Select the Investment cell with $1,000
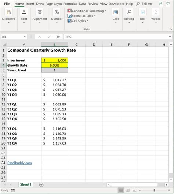174x194 pixels. tap(55, 60)
